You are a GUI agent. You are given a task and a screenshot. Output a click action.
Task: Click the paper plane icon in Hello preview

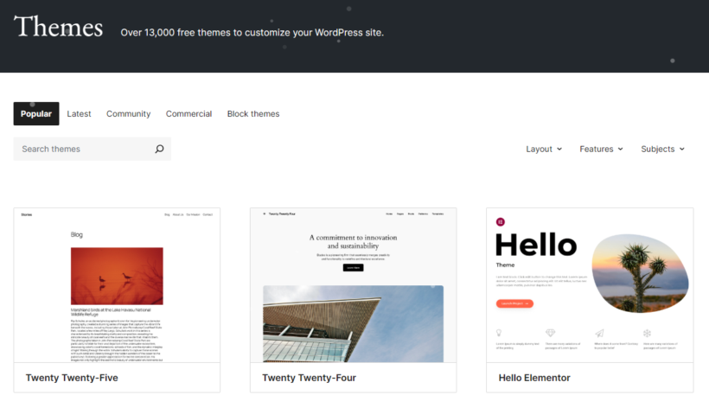(599, 333)
